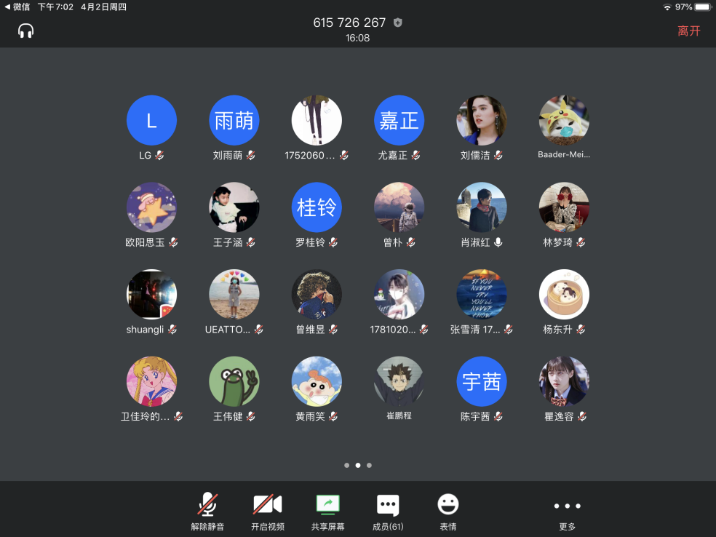
Task: Select 王伟健's green frog avatar
Action: click(234, 381)
